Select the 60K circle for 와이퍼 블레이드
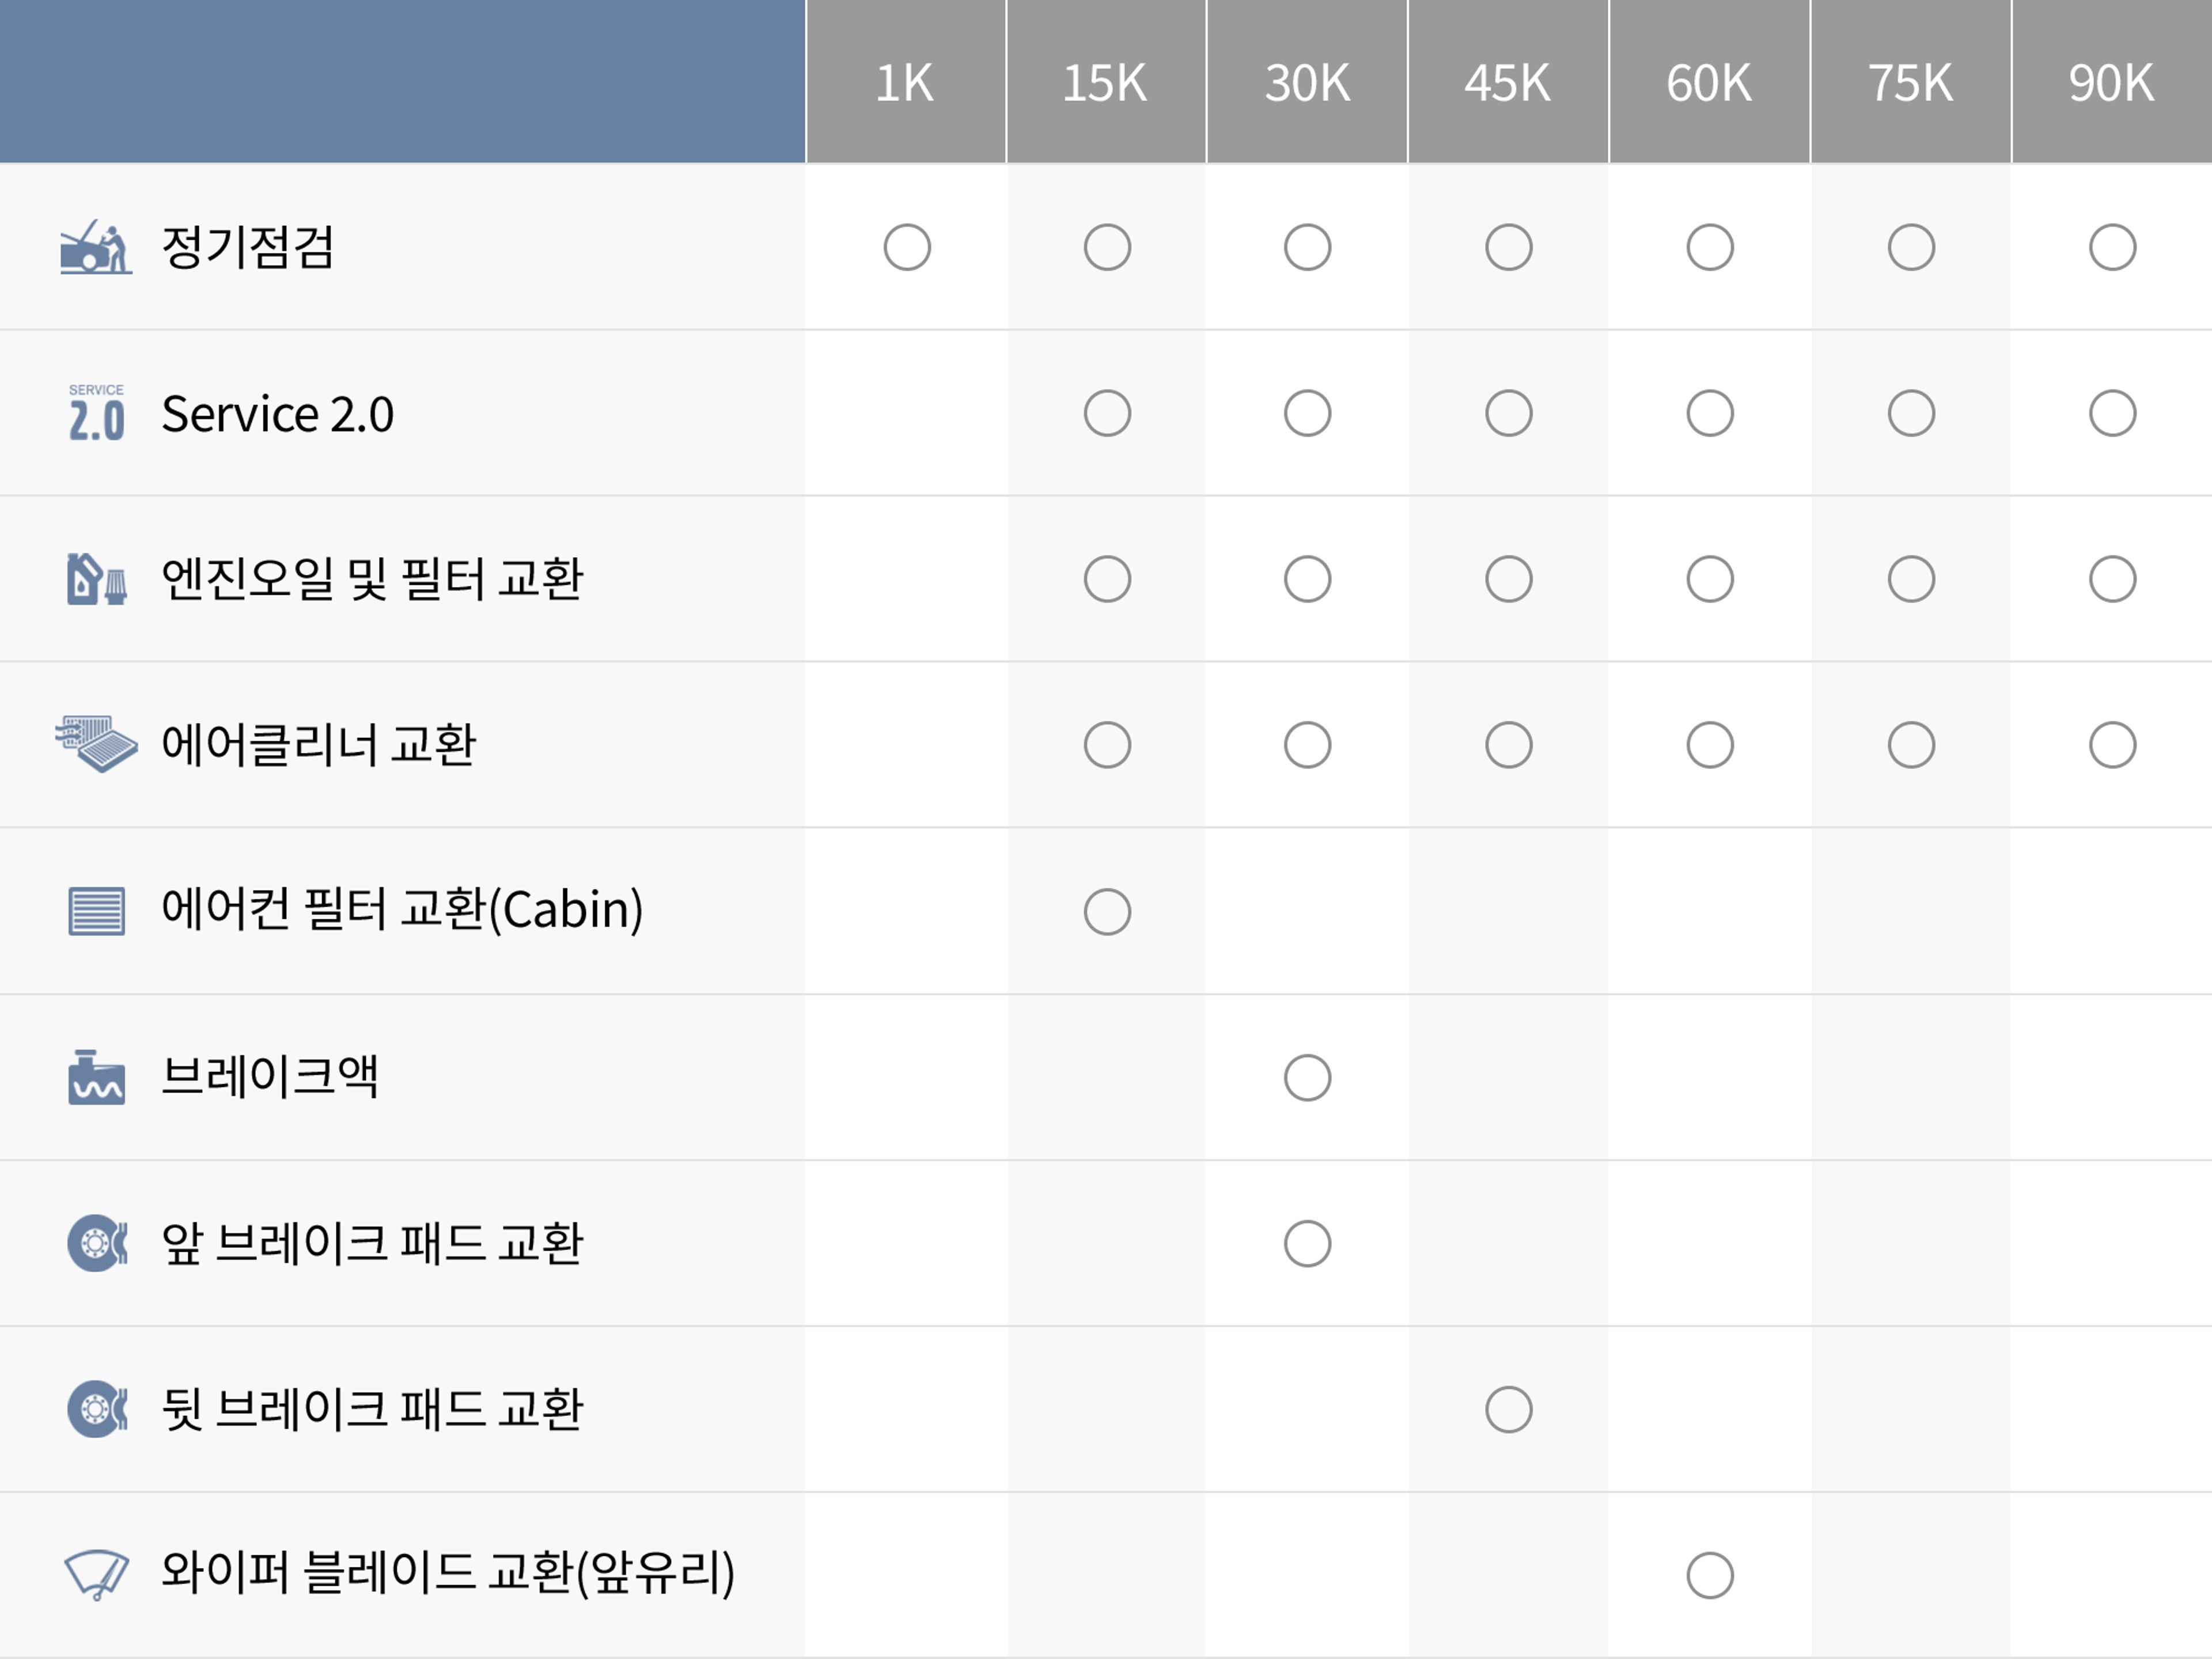Viewport: 2212px width, 1659px height. (1709, 1575)
